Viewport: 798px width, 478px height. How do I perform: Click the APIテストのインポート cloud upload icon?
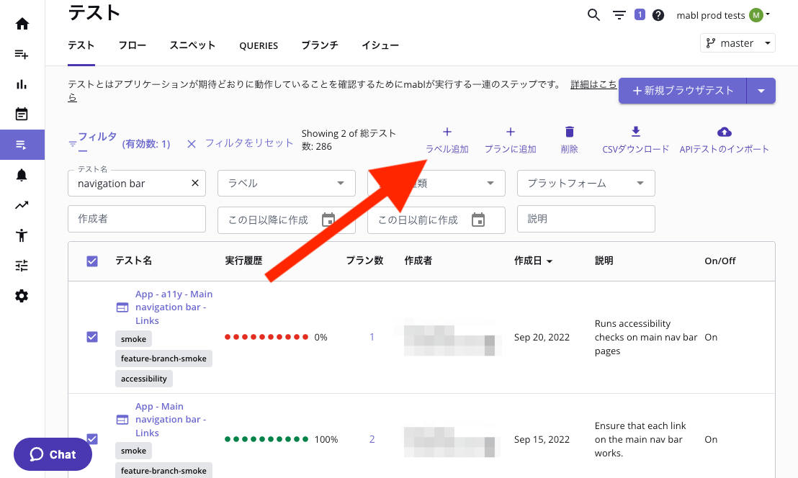pyautogui.click(x=725, y=132)
